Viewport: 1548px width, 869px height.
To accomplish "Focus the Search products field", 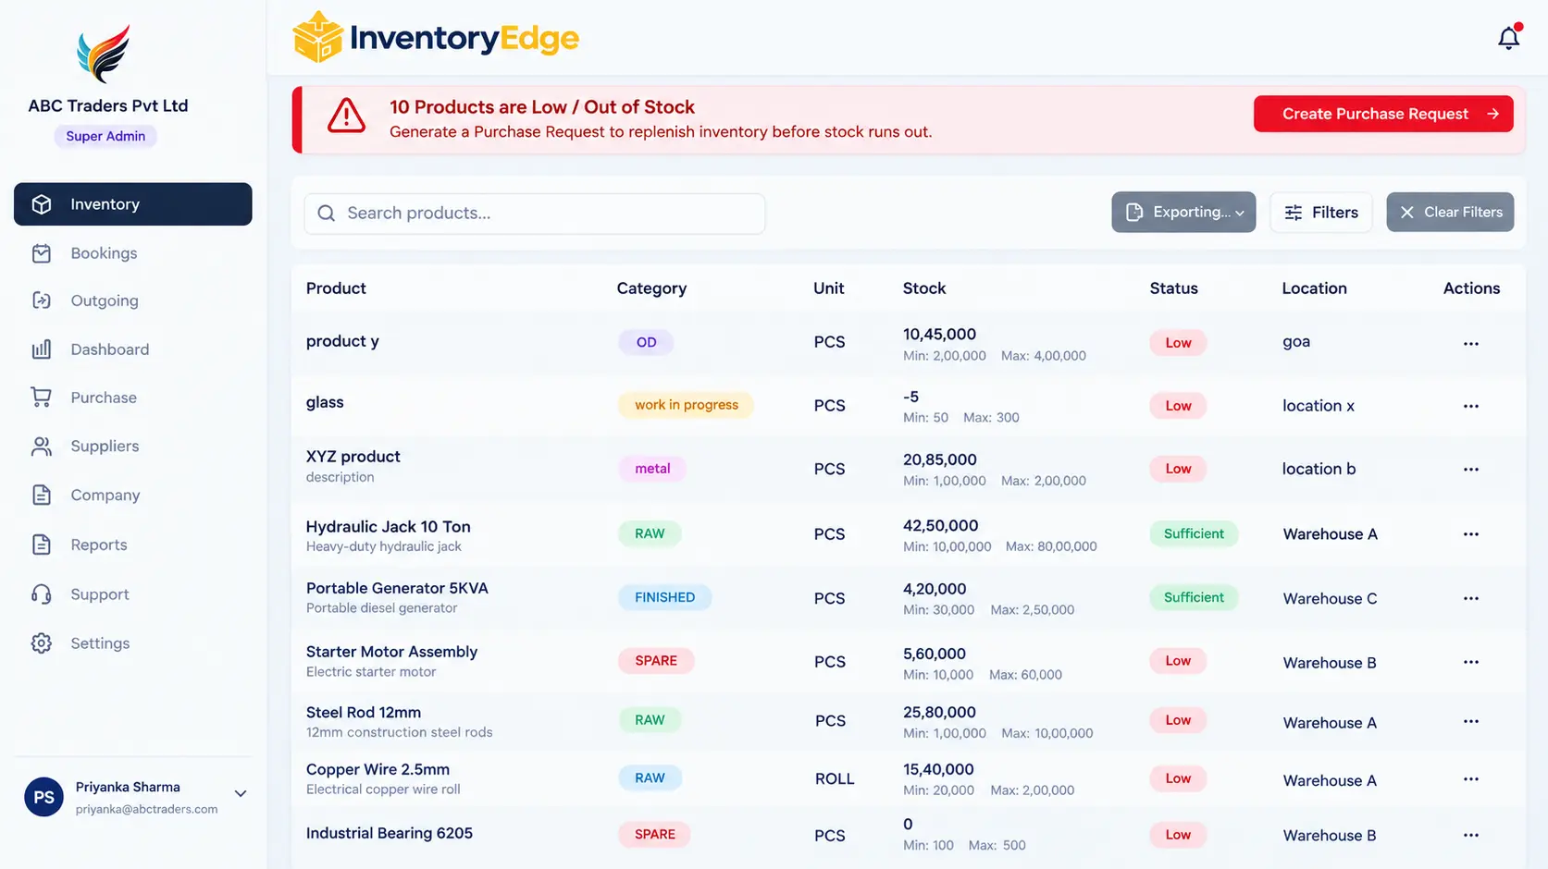I will (535, 214).
